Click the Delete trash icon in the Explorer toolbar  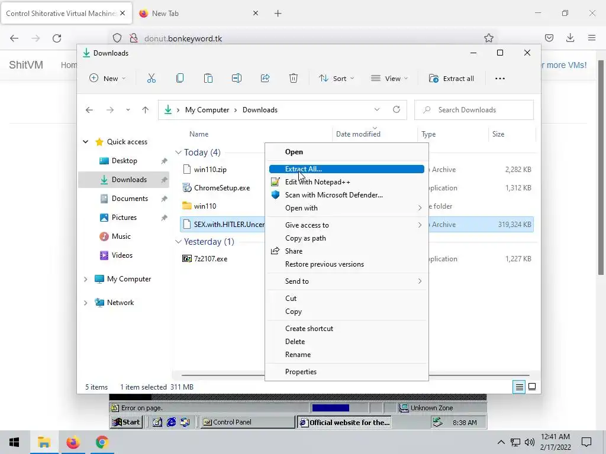[x=294, y=79]
